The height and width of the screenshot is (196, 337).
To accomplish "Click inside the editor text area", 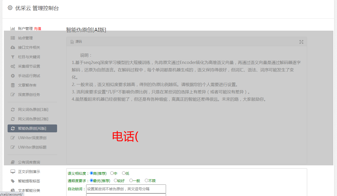I will [186, 105].
